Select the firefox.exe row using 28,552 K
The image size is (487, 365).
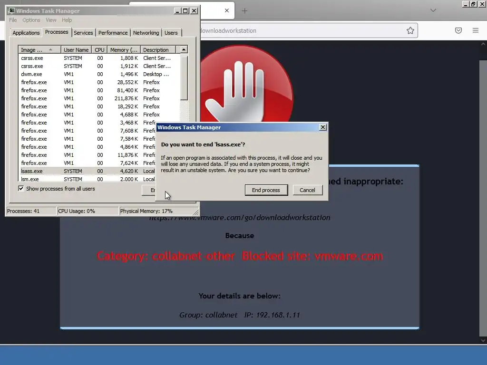(99, 82)
